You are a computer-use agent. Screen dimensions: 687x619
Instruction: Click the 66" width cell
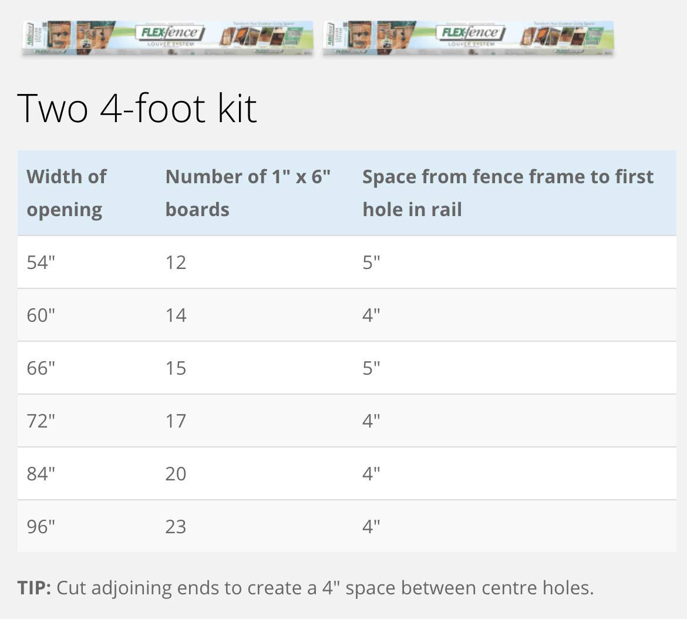41,368
